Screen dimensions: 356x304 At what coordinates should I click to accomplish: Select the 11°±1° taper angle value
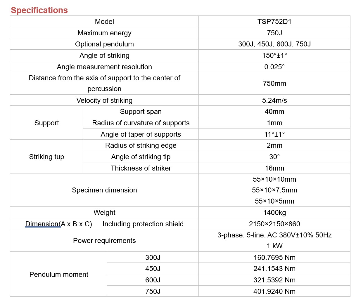(274, 134)
